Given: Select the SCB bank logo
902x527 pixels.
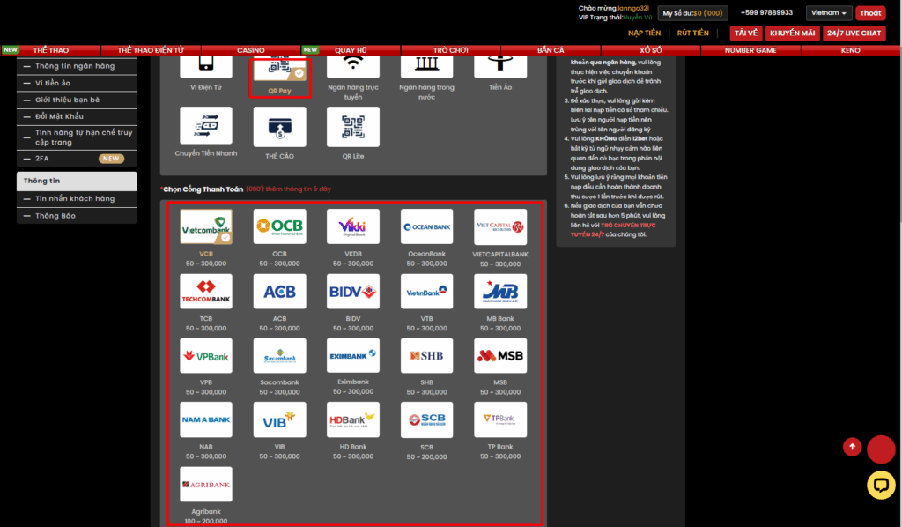Looking at the screenshot, I should (427, 420).
